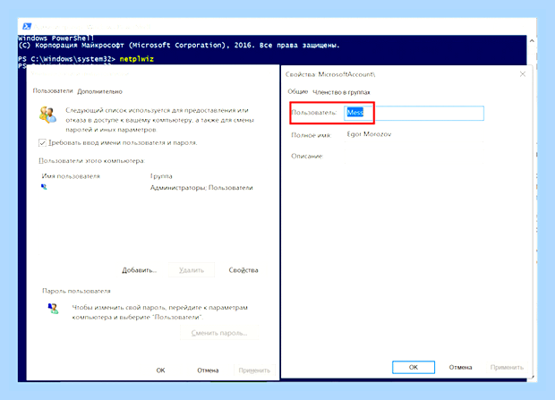Click the netplwiz command in PowerShell

137,59
